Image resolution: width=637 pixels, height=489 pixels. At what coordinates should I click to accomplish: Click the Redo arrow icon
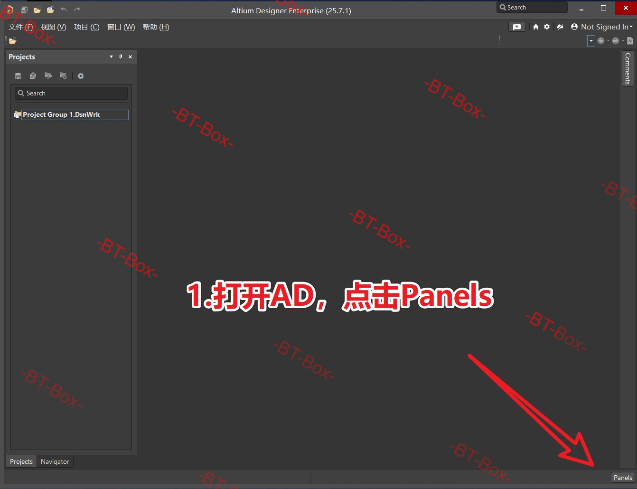77,9
